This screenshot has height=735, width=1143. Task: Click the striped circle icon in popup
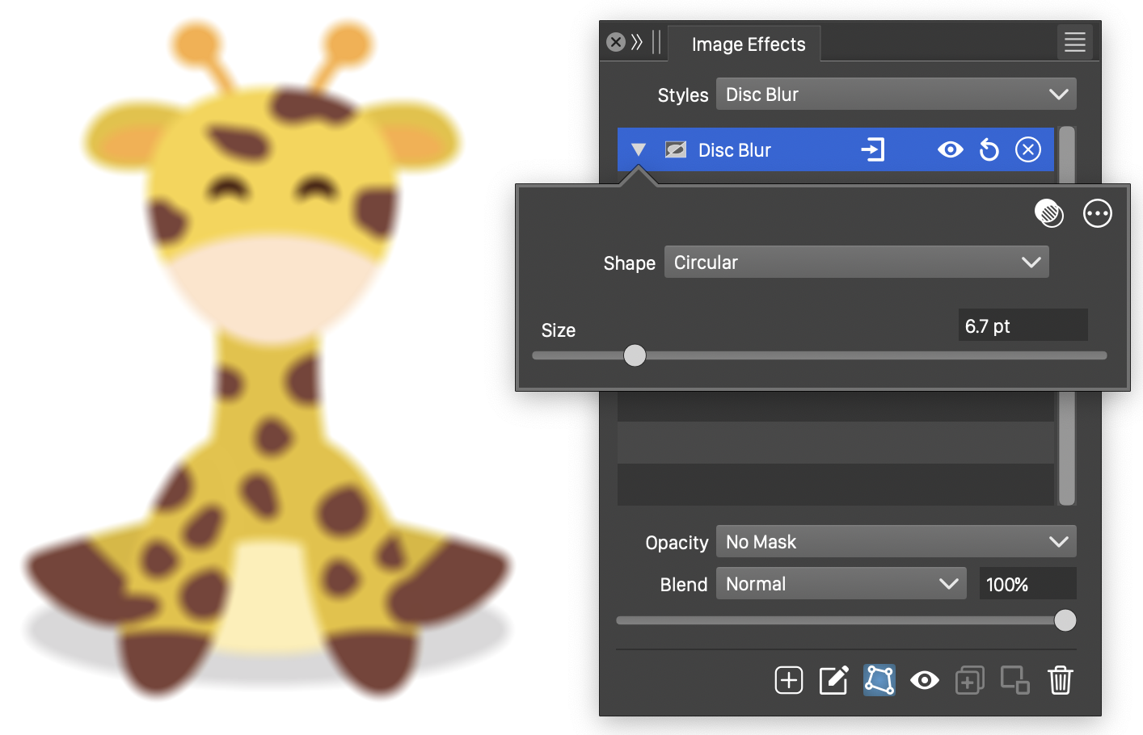(1048, 213)
